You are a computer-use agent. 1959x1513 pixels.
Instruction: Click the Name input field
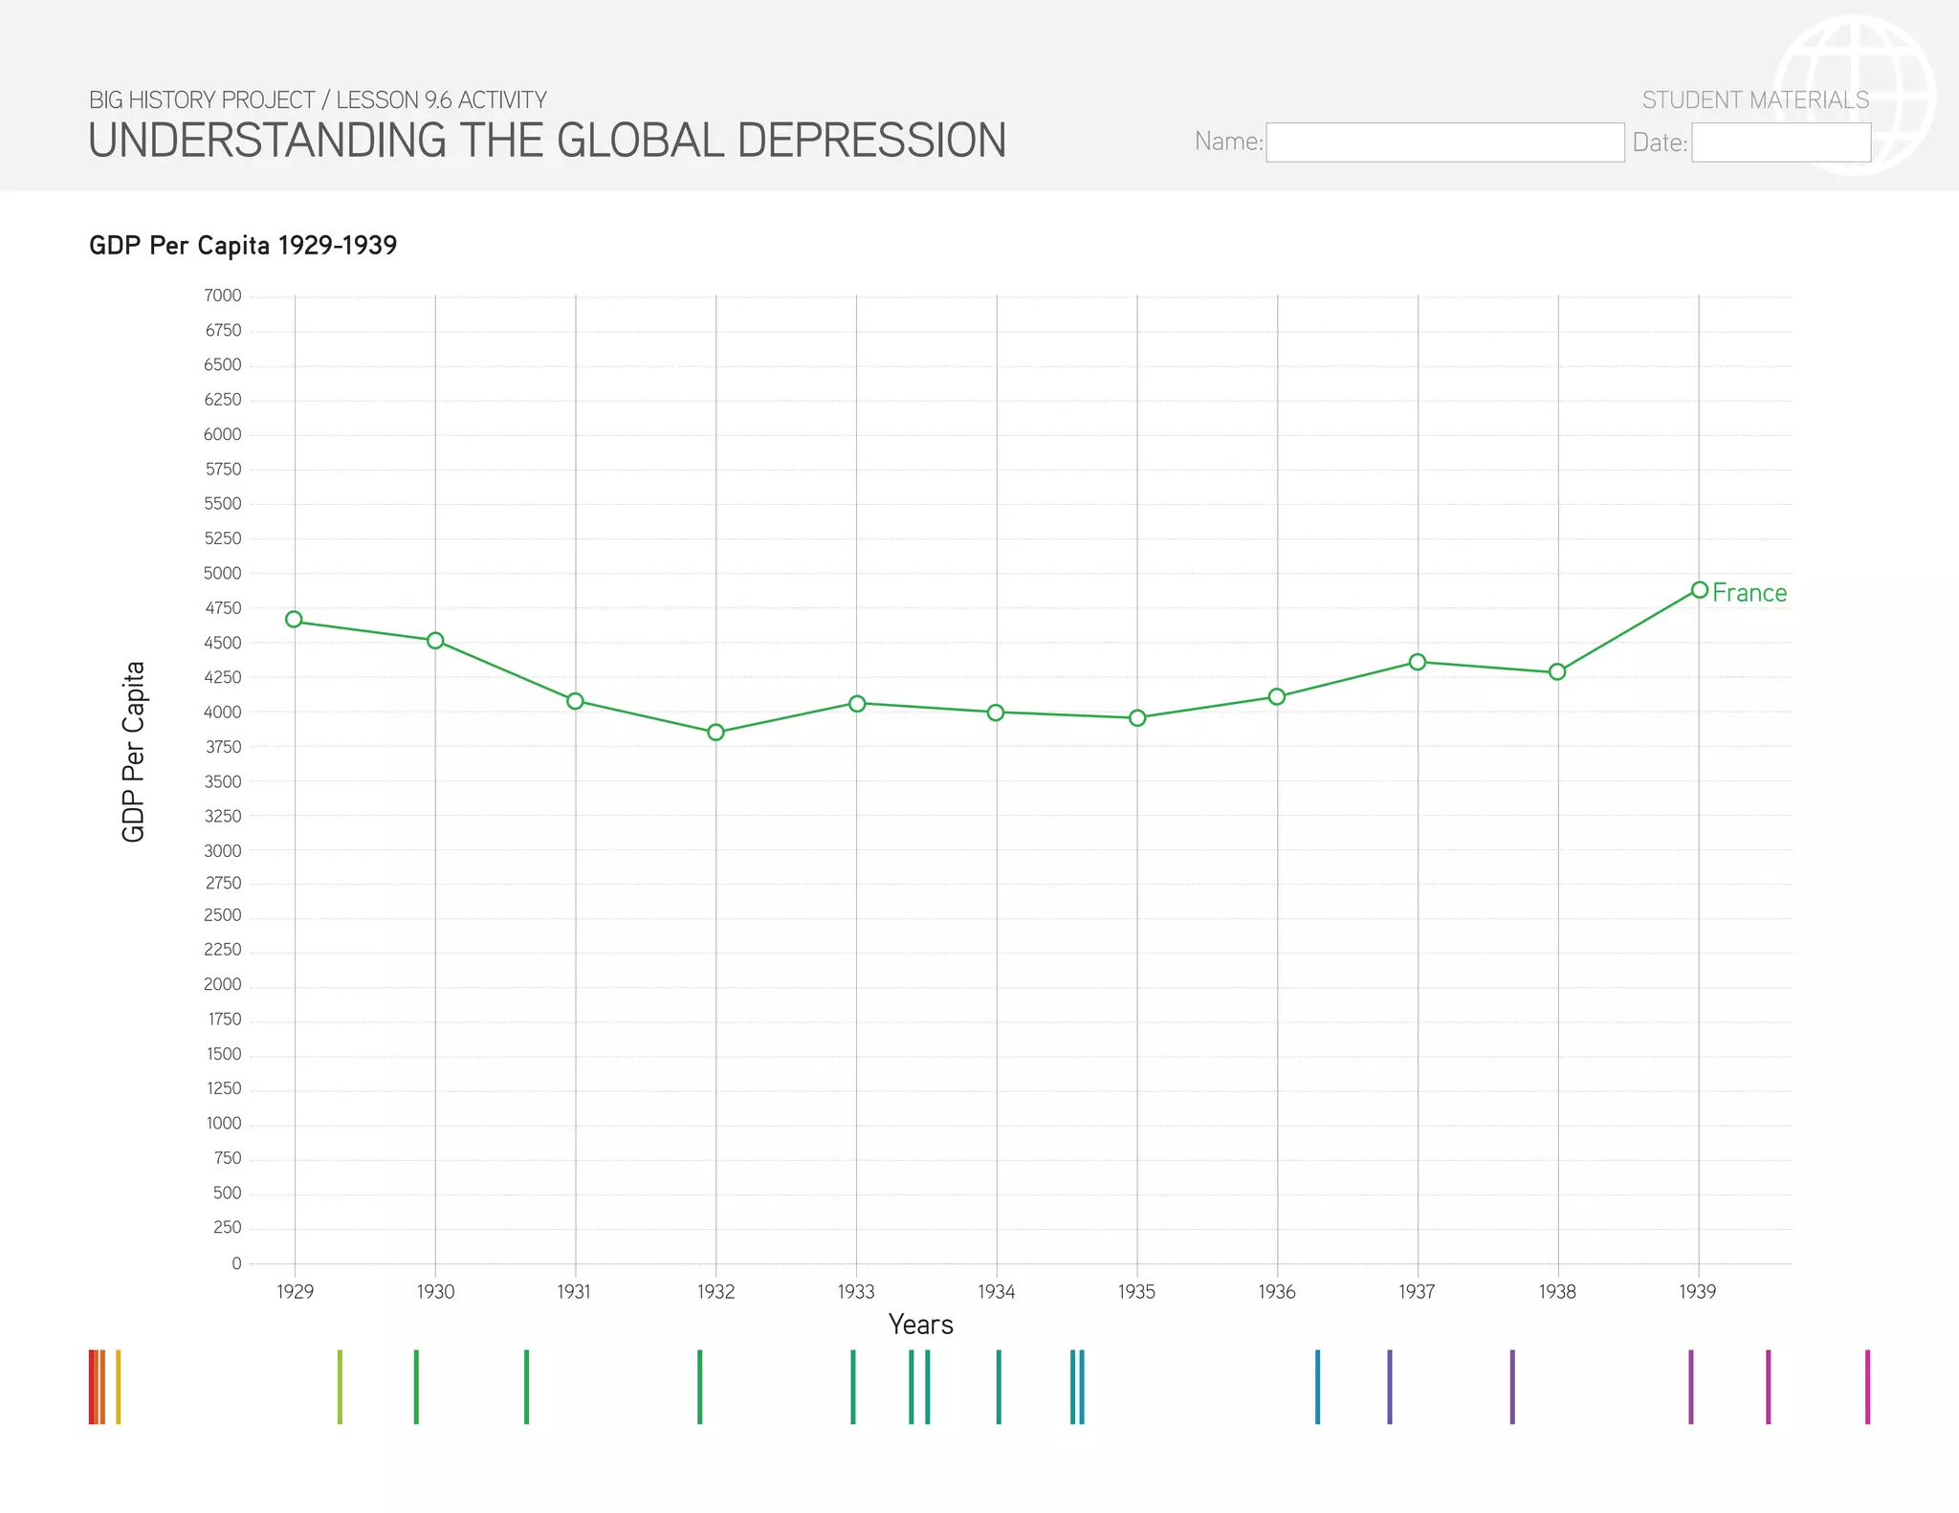1444,143
